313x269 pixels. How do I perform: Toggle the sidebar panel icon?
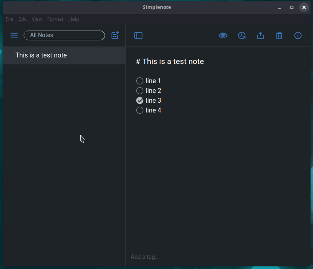(x=138, y=35)
